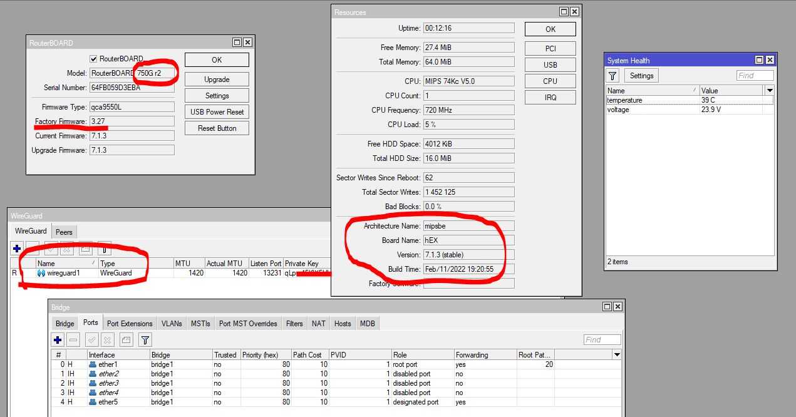Viewport: 796px width, 417px height.
Task: Open the column chooser dropdown in the Bridge table
Action: (616, 354)
